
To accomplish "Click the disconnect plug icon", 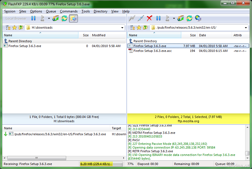I will (x=141, y=18).
